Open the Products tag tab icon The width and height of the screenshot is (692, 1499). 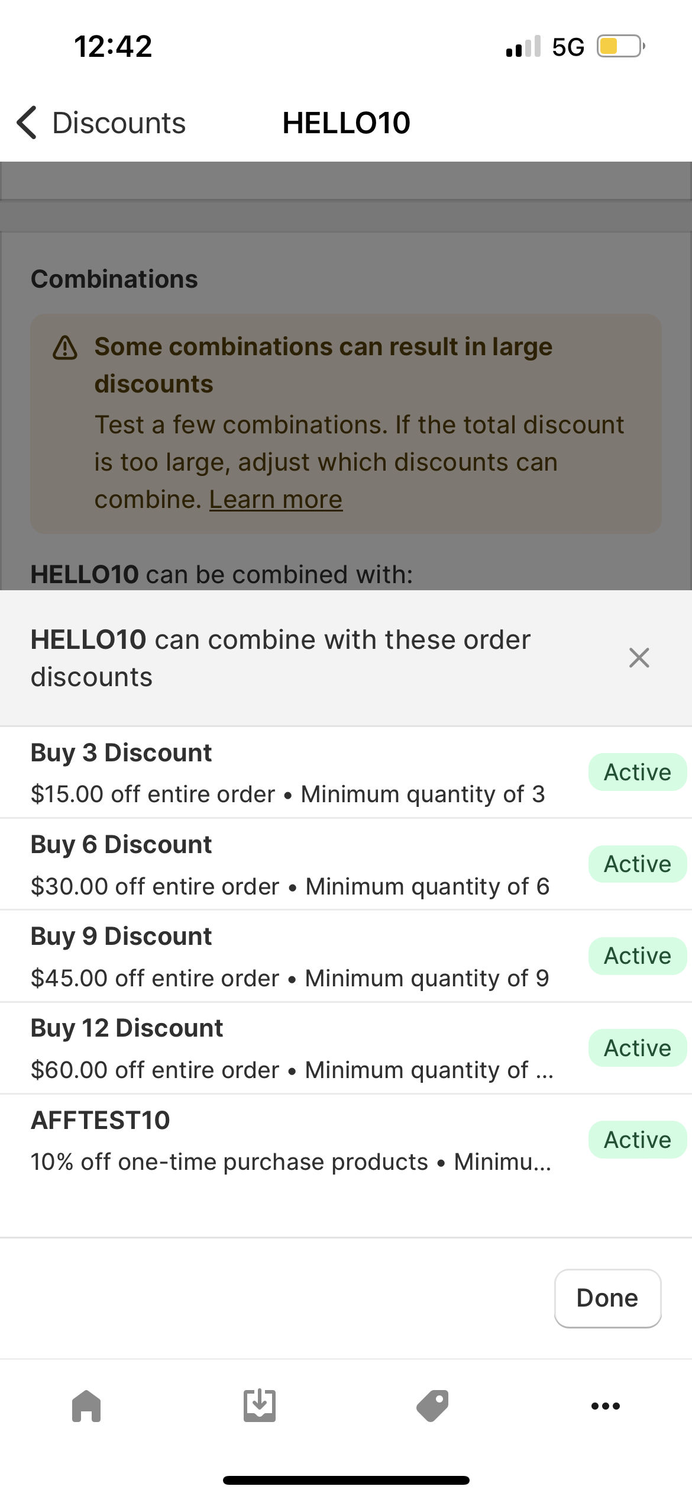click(432, 1405)
